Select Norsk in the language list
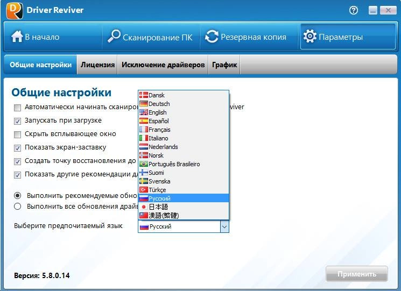 tap(184, 155)
